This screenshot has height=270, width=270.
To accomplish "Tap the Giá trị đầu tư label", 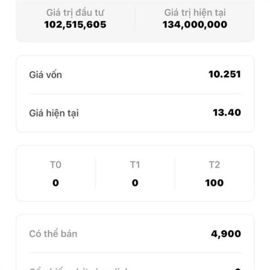I will 75,13.
